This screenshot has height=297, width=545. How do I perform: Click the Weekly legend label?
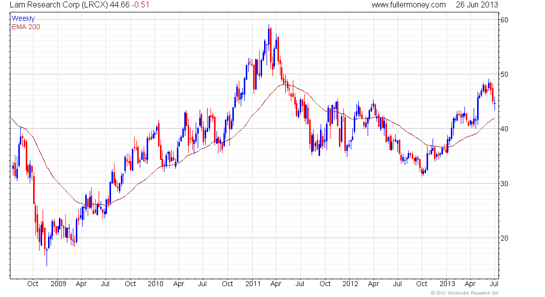coord(23,18)
